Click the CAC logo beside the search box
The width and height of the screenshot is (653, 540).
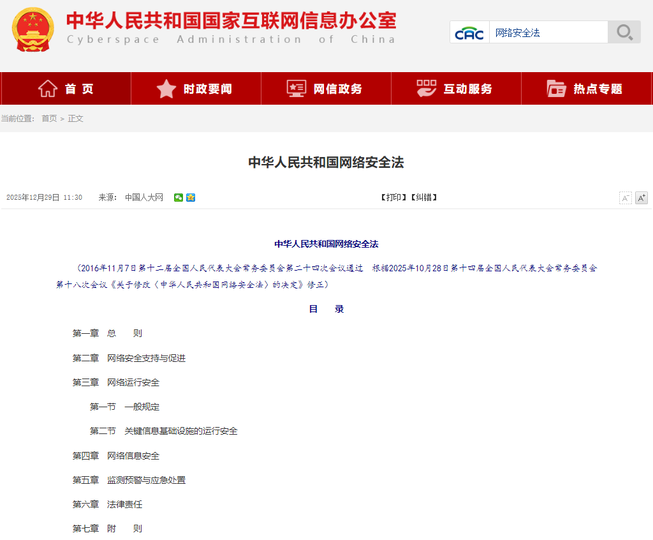pyautogui.click(x=469, y=32)
